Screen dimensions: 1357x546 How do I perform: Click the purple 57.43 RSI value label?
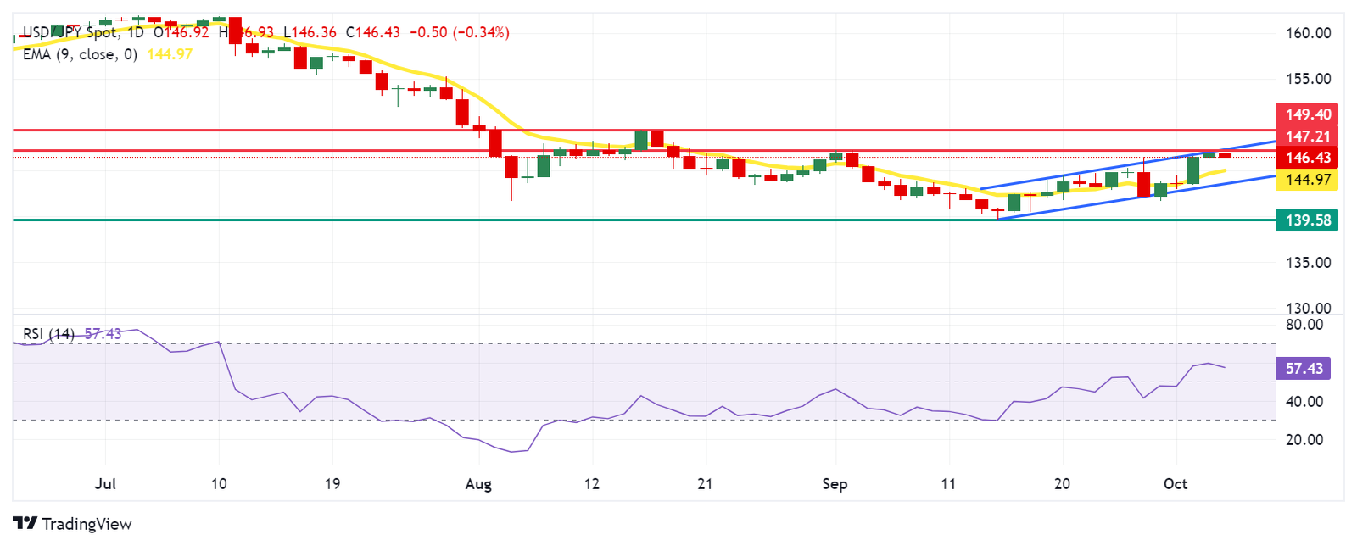[1304, 369]
